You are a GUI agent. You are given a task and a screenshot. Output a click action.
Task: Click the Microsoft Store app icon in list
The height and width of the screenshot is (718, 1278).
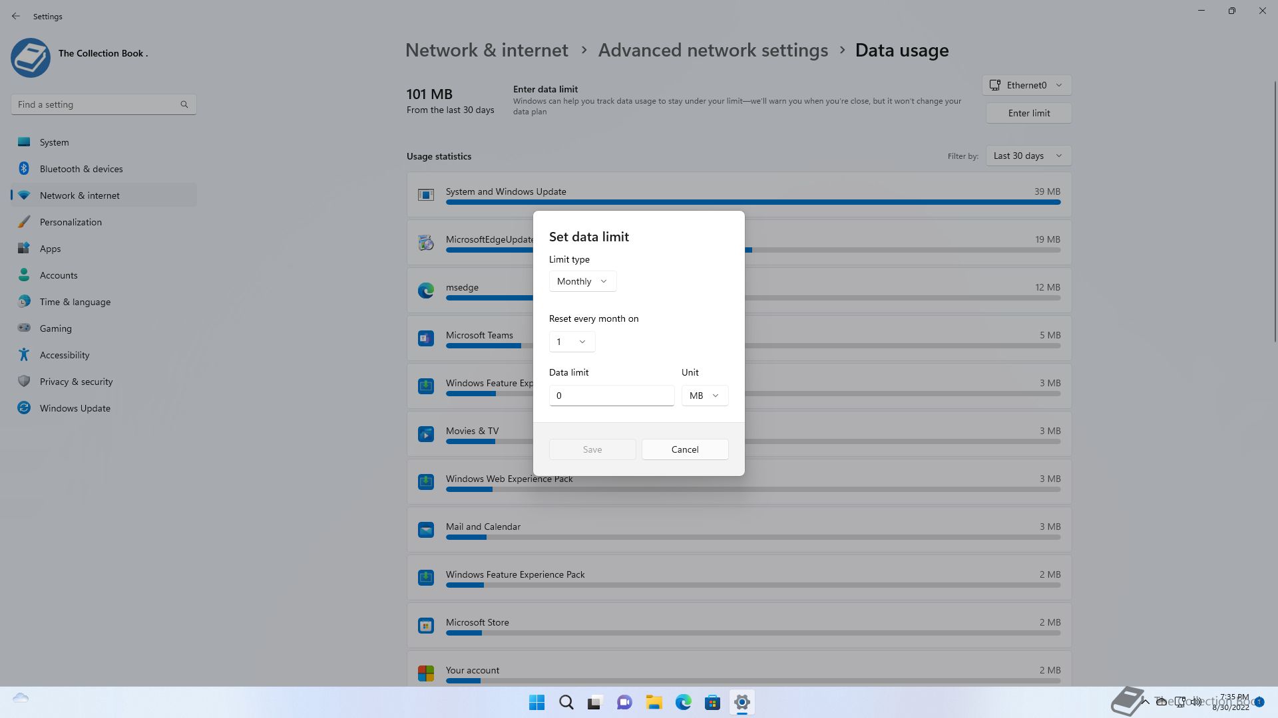426,626
